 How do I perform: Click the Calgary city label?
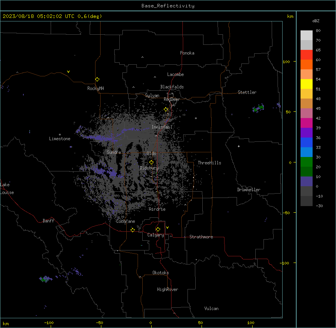click(156, 235)
